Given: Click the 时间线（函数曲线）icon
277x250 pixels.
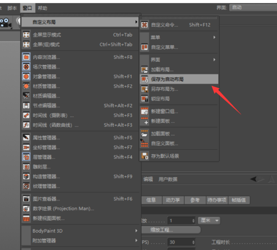Looking at the screenshot, I should [26, 125].
